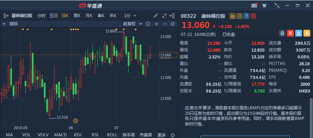This screenshot has height=138, width=313.
Task: Click the 融 margin badge
Action: [233, 16]
